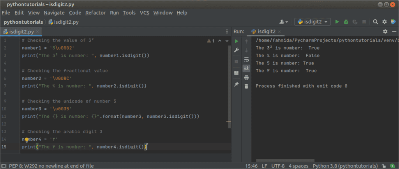Open editor tab options three-dot menu

[x=227, y=31]
